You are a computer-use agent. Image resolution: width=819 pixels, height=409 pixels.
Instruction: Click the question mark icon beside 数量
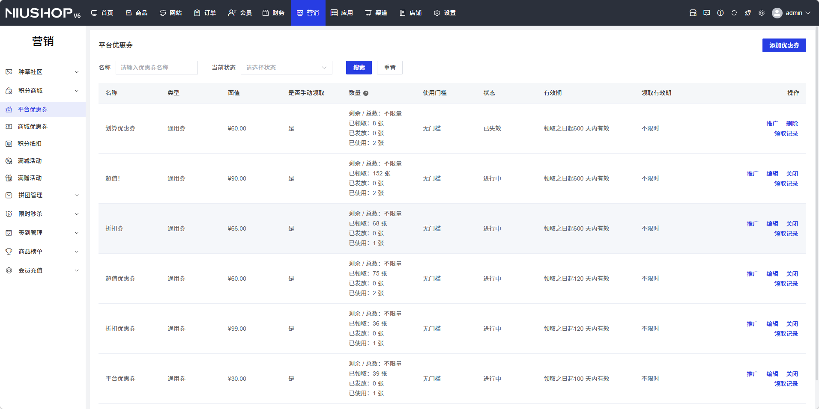[366, 93]
